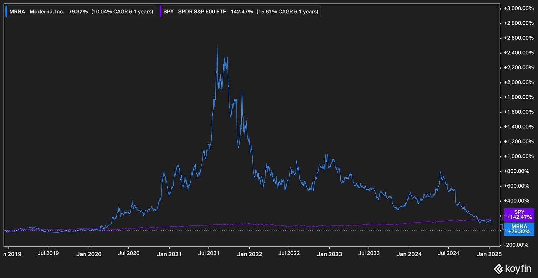Click the Jan 2022 x-axis label
This screenshot has width=538, height=278.
pyautogui.click(x=249, y=254)
